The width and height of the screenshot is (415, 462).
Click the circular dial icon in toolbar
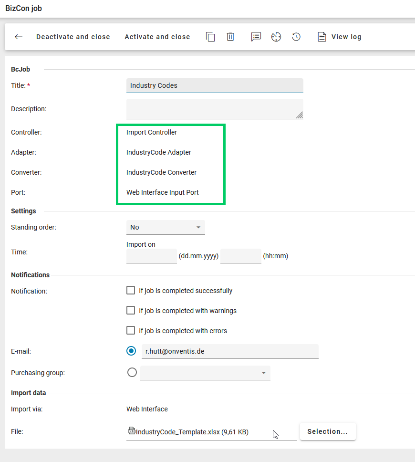tap(276, 37)
